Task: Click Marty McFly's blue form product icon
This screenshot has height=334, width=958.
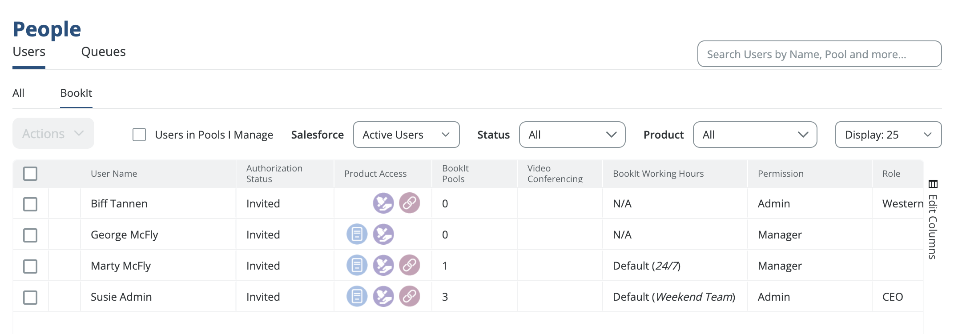Action: point(357,266)
